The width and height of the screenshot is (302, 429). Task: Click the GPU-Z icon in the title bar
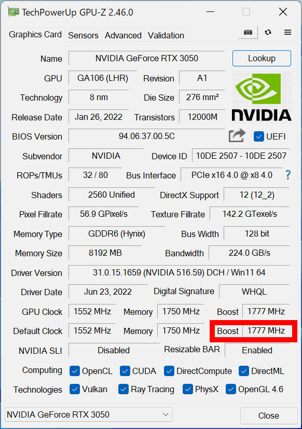(x=13, y=11)
